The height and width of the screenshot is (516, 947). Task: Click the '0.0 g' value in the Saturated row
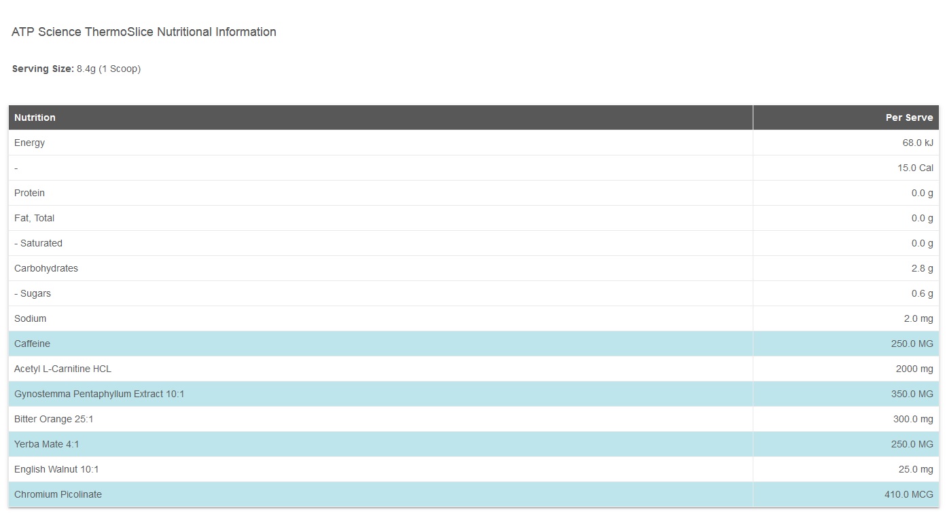click(x=922, y=243)
